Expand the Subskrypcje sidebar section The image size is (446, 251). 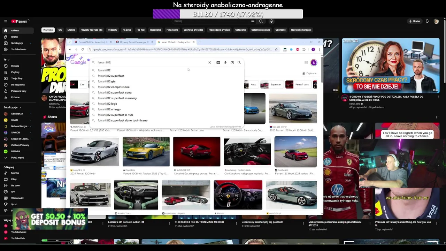coord(12,107)
